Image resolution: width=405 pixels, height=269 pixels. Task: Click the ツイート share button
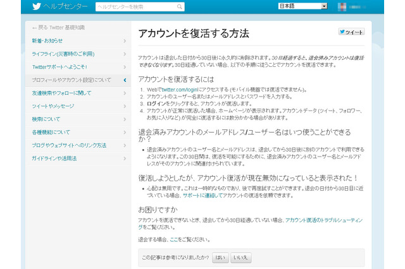(x=351, y=32)
